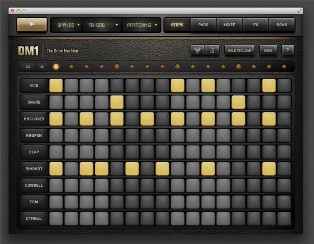Disable the Kick row's eleventh step
This screenshot has width=314, height=244.
(x=208, y=85)
